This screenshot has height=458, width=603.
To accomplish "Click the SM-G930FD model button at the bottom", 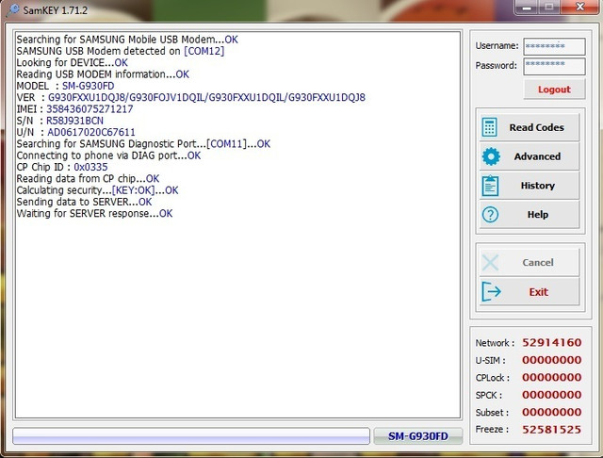I will pyautogui.click(x=418, y=436).
